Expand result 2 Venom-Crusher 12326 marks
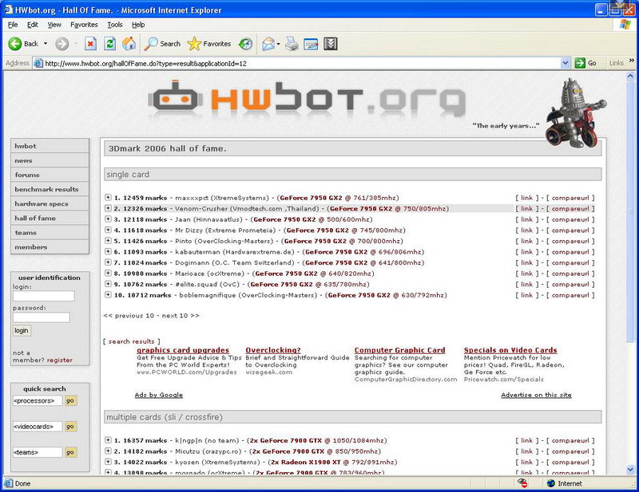639x492 pixels. coord(108,208)
